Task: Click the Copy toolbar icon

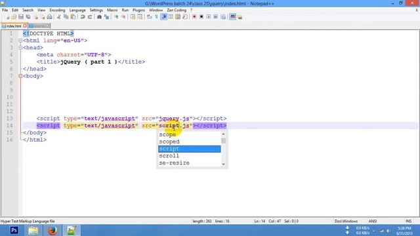Action: (66, 17)
